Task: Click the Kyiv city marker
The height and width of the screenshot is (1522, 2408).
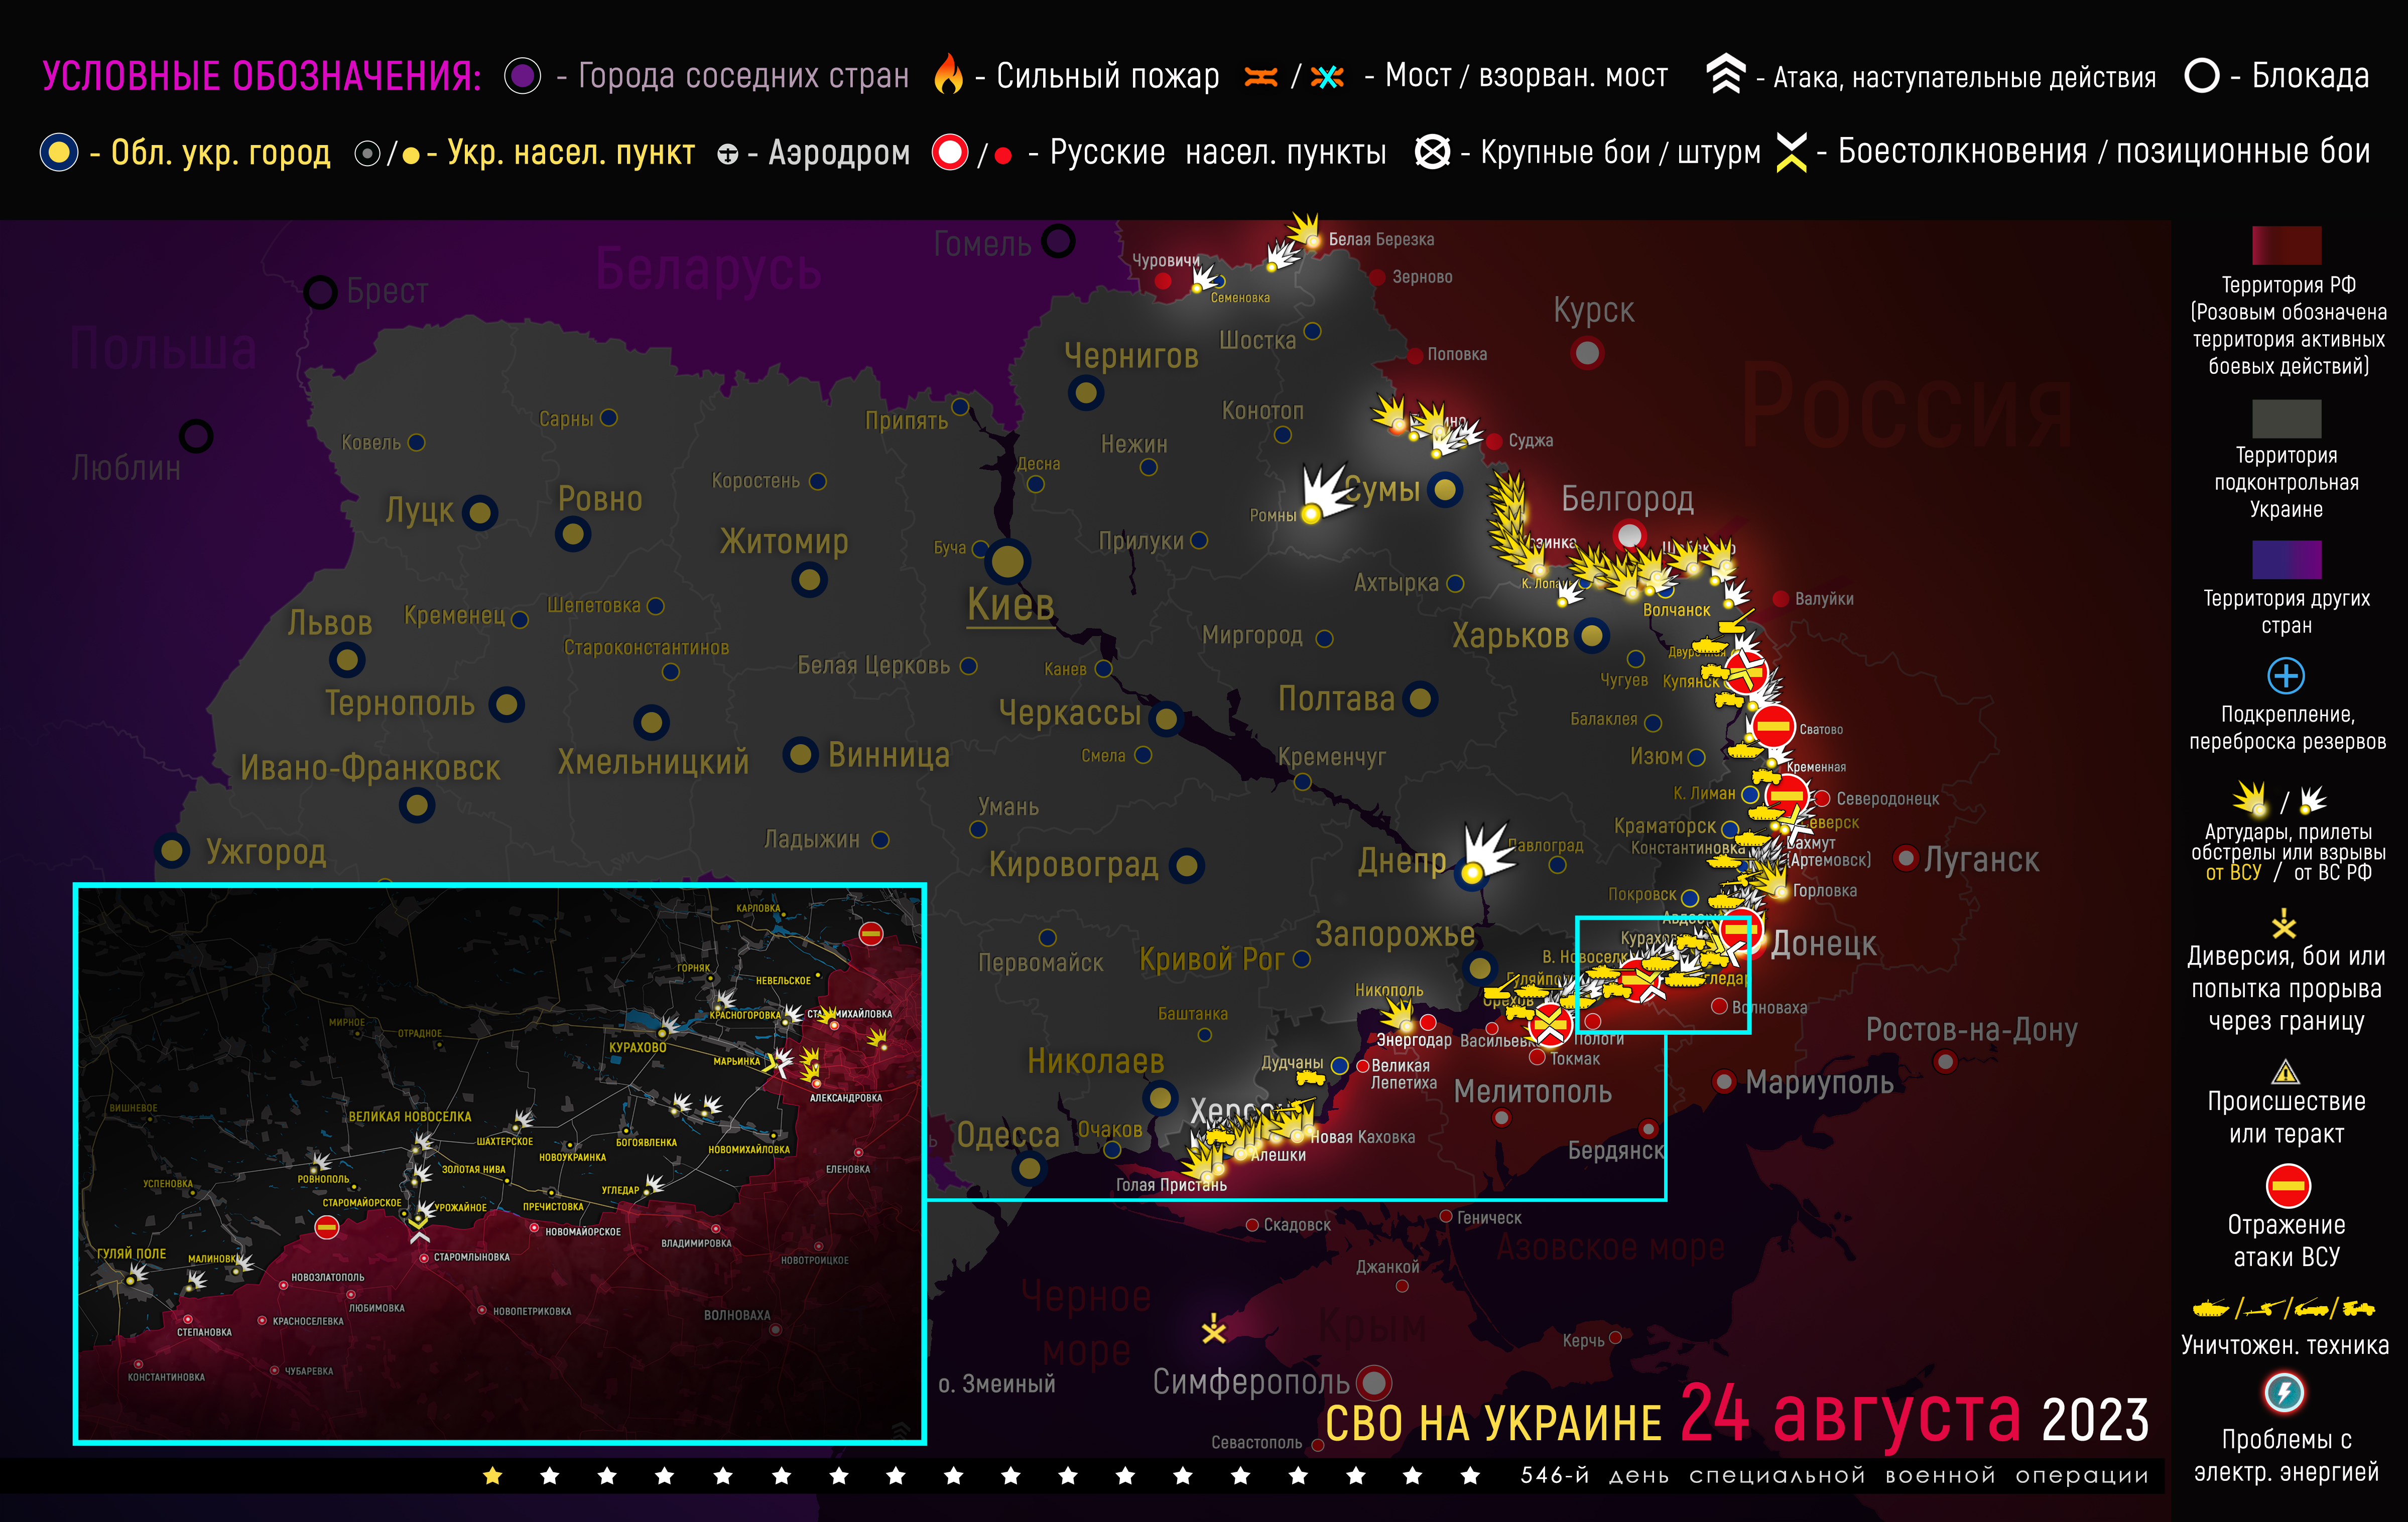Action: click(x=1008, y=562)
